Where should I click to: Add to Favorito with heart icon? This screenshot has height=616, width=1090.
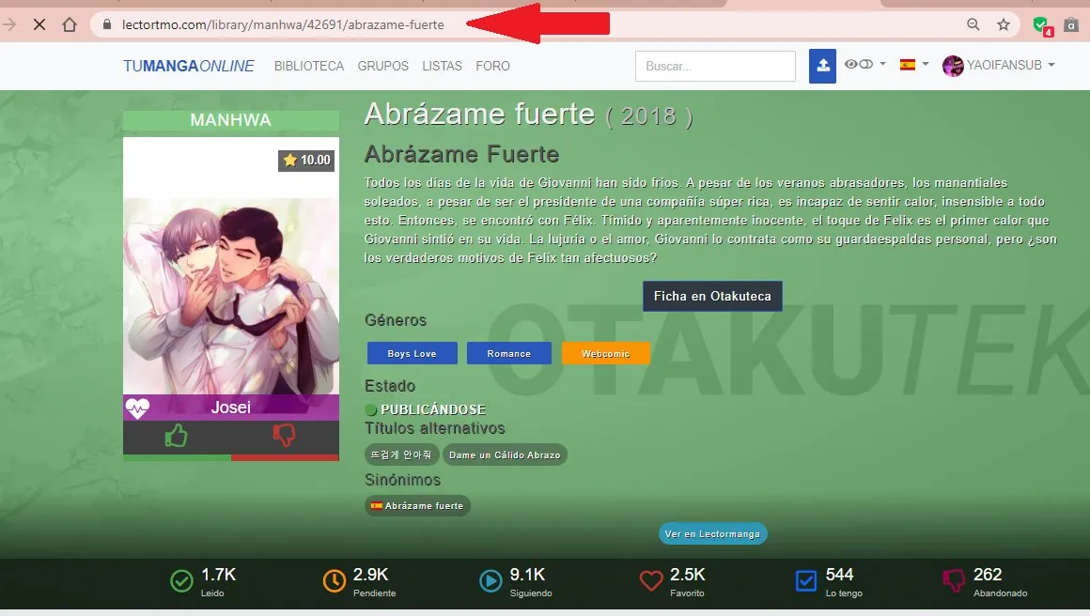[x=650, y=580]
